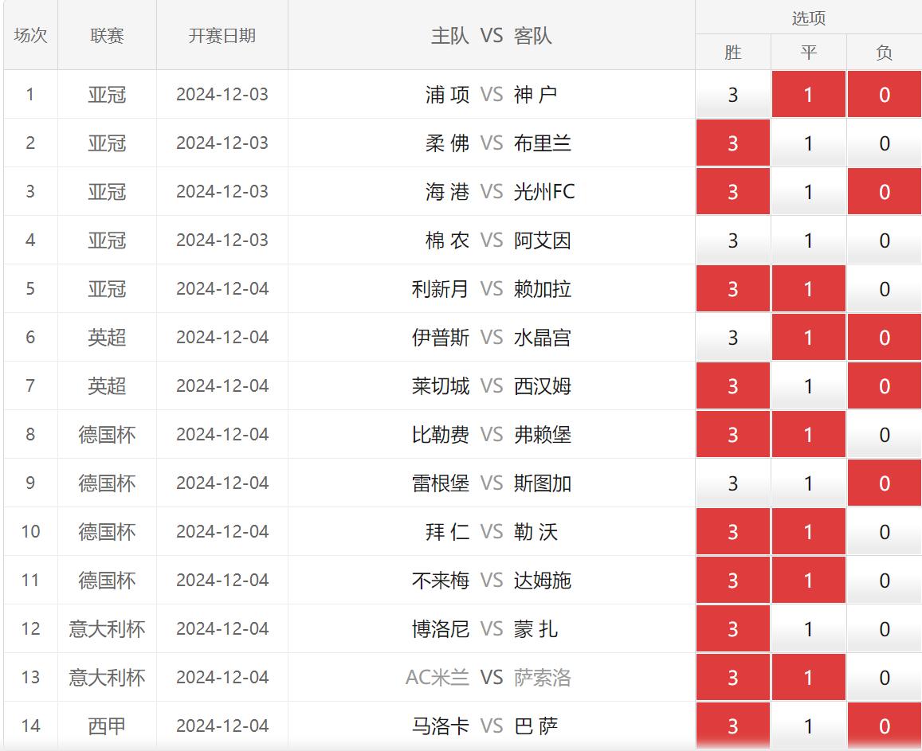The width and height of the screenshot is (922, 751).
Task: Enable 平 (1) for 莱切城 vs 西汉姆
Action: 808,386
